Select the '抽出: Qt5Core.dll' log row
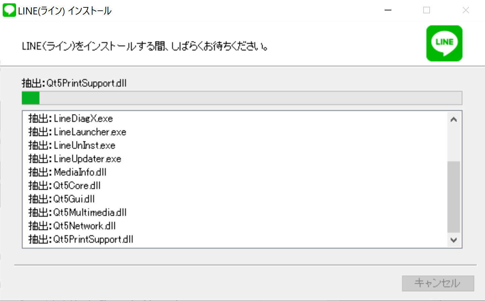Image resolution: width=485 pixels, height=301 pixels. pos(235,186)
